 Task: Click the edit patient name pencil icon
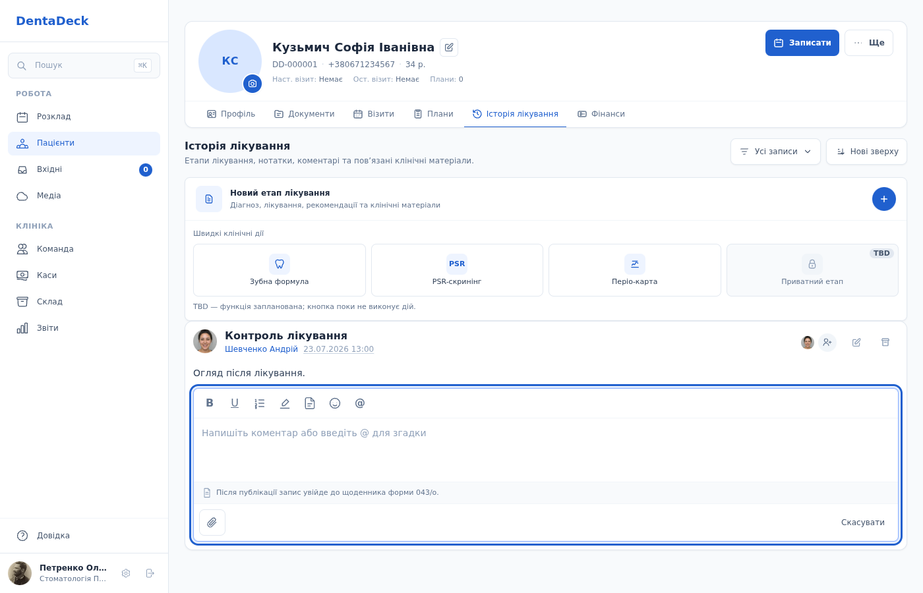(449, 47)
